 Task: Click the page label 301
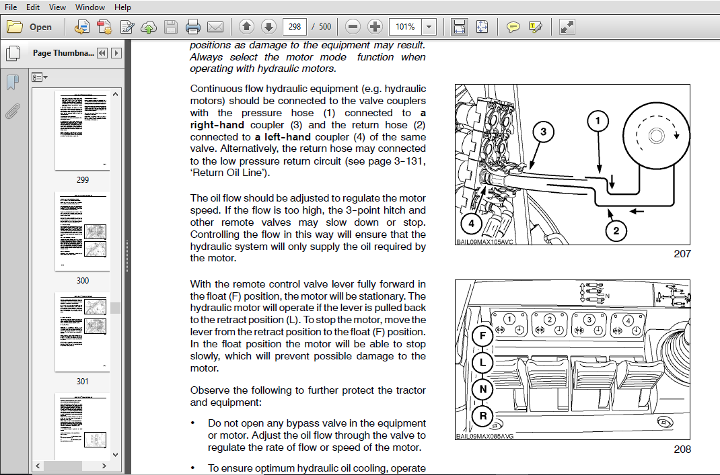83,382
